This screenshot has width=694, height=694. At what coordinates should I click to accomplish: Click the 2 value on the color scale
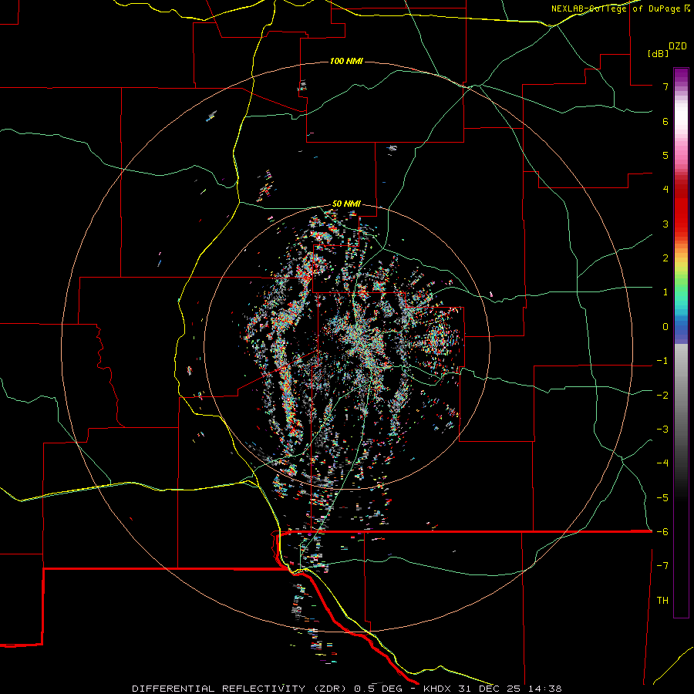tap(665, 258)
